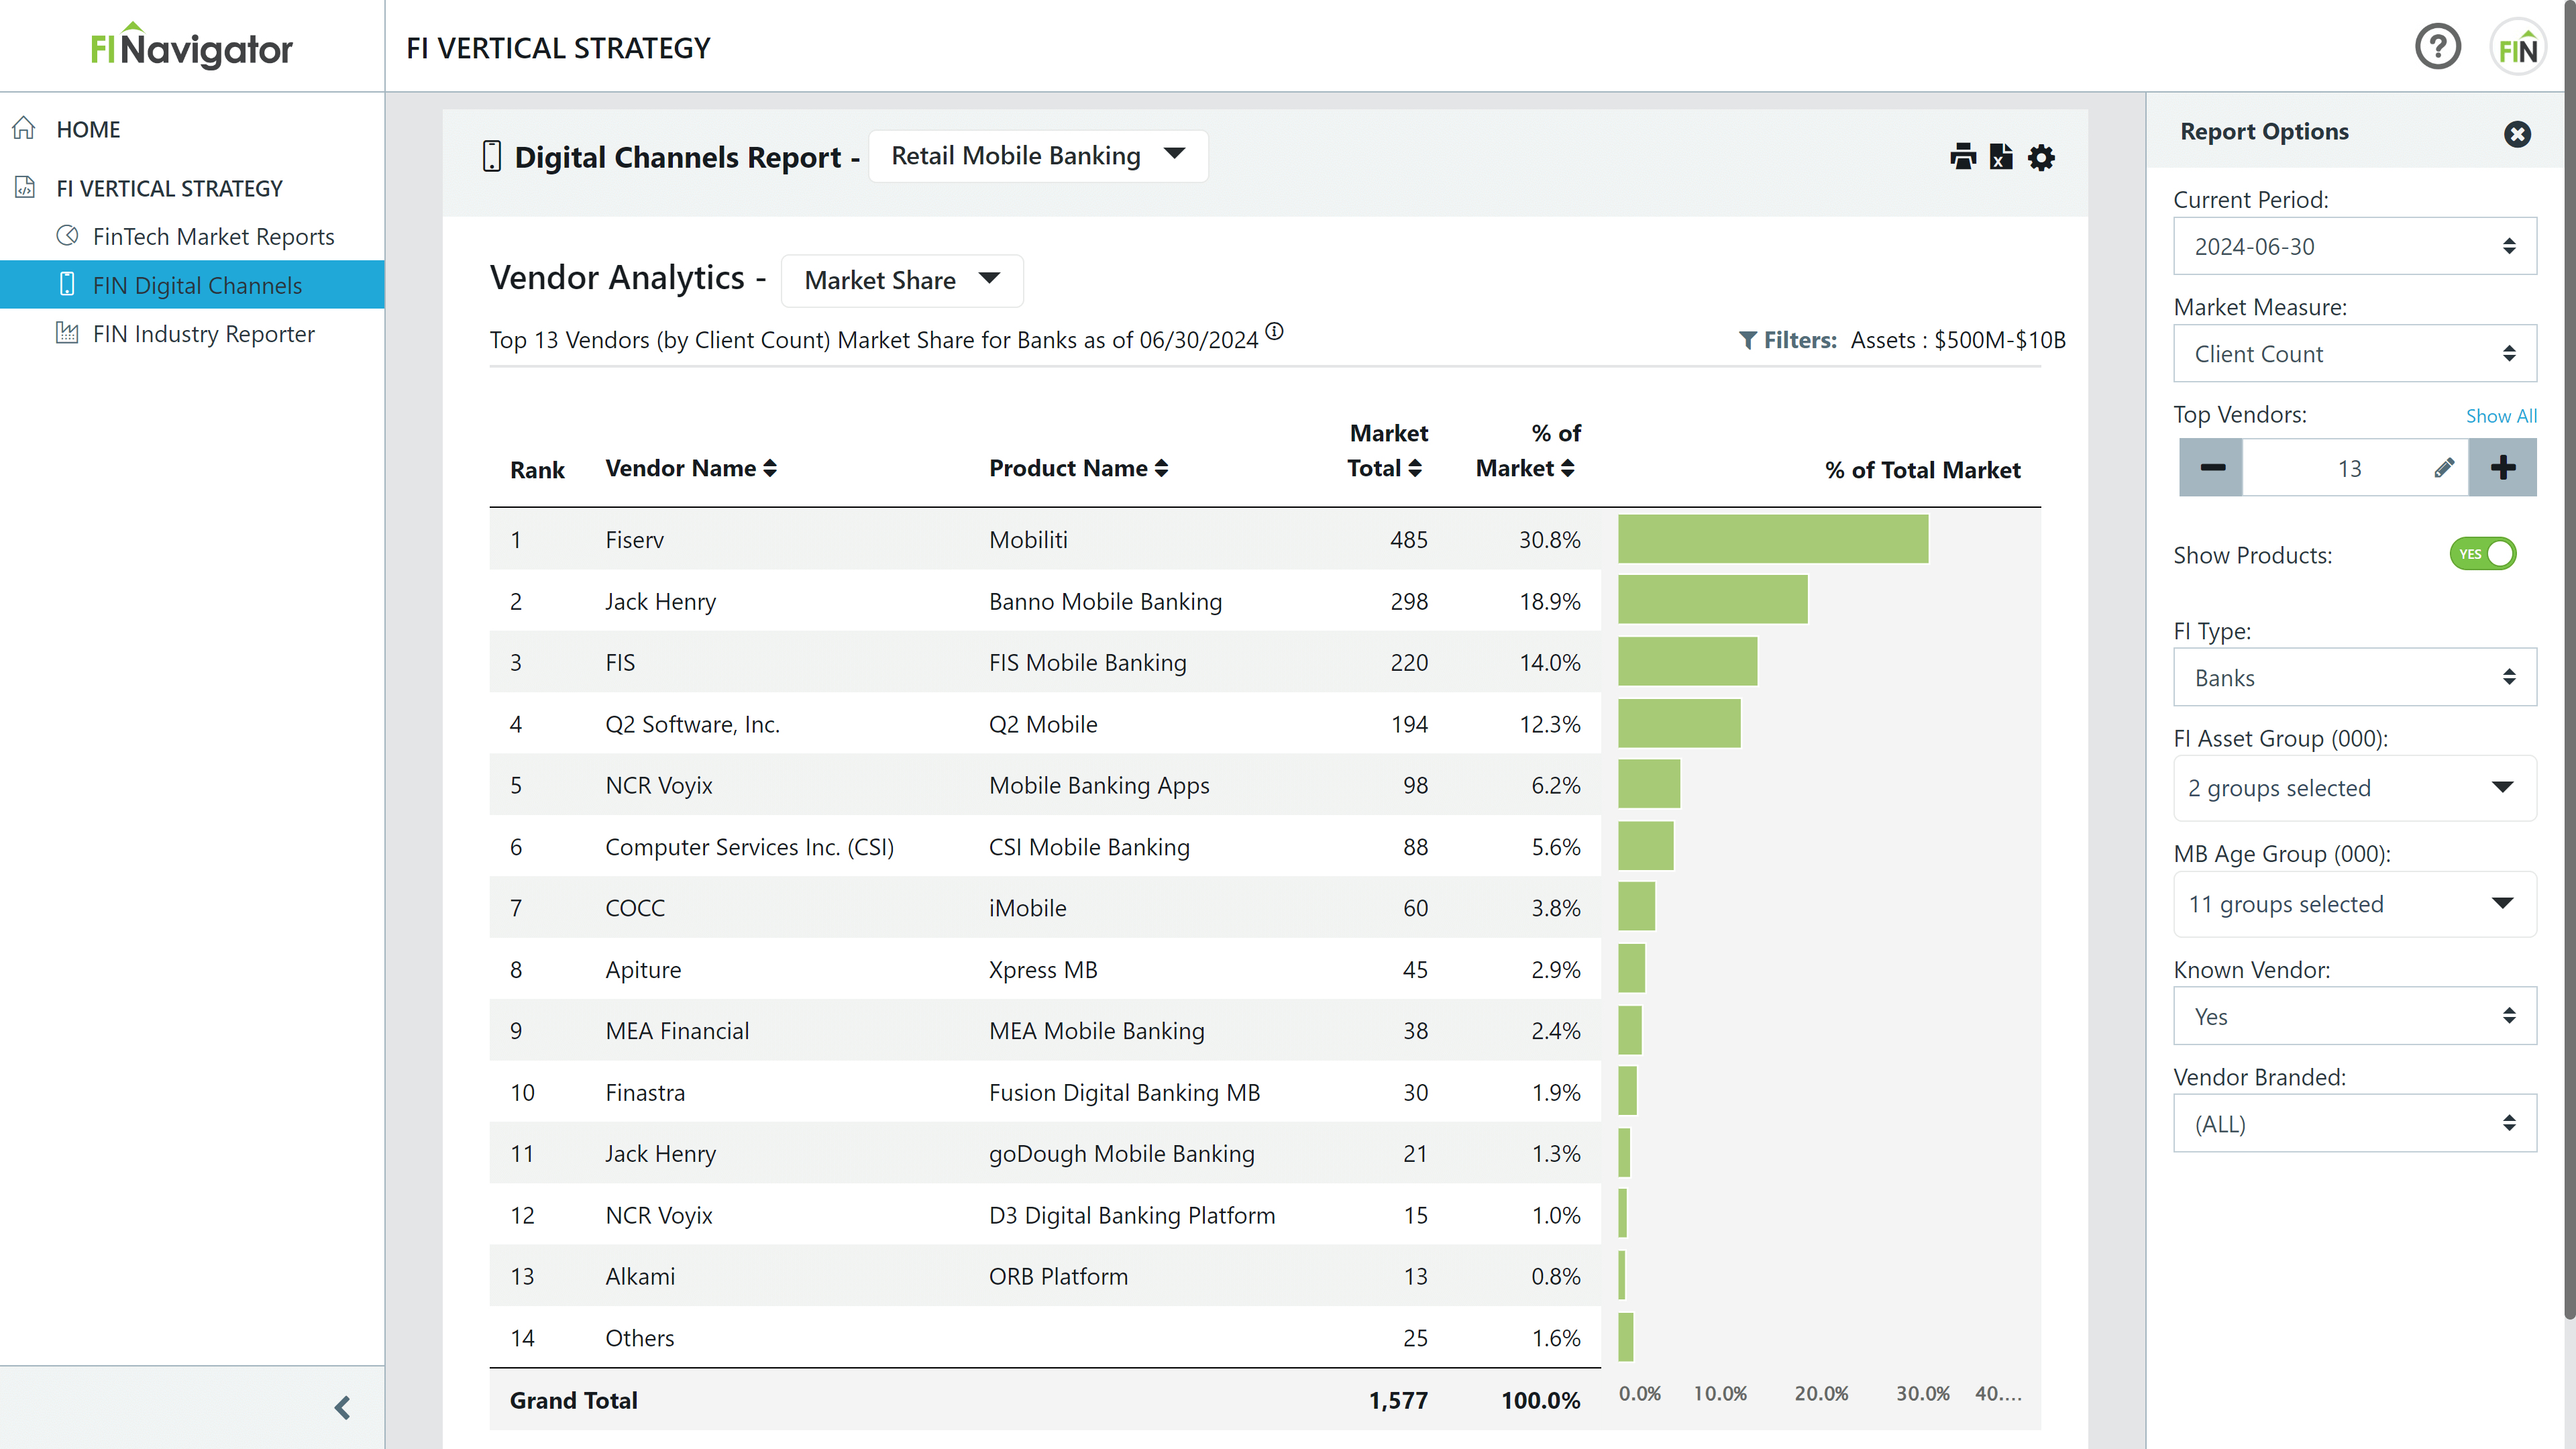
Task: Sort by % of Market column
Action: (1528, 451)
